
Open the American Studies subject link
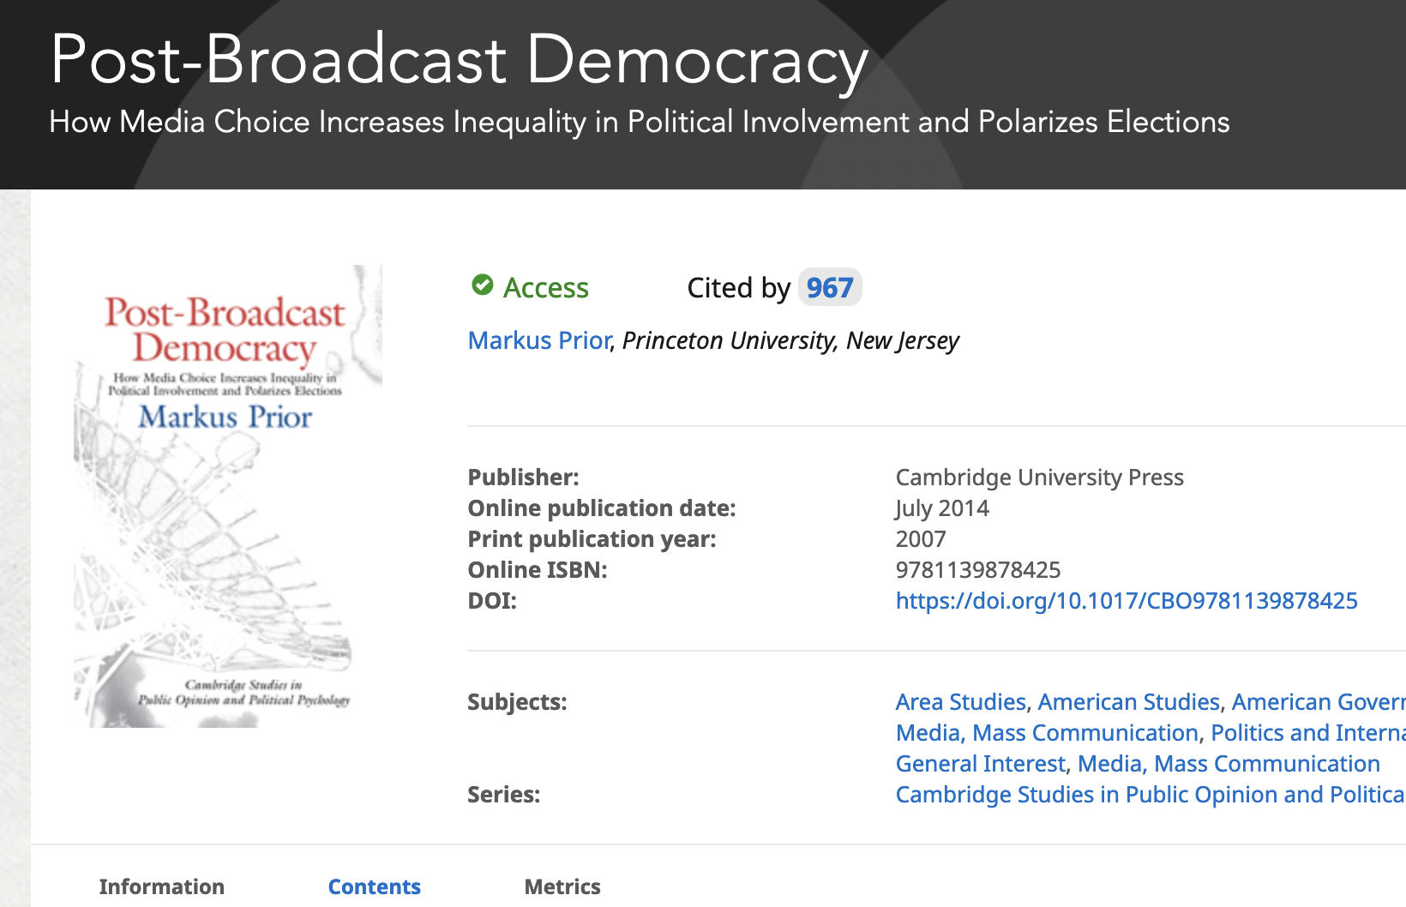pyautogui.click(x=1128, y=702)
